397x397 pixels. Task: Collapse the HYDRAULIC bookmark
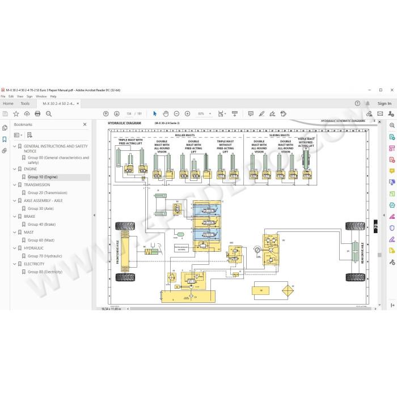click(x=15, y=248)
